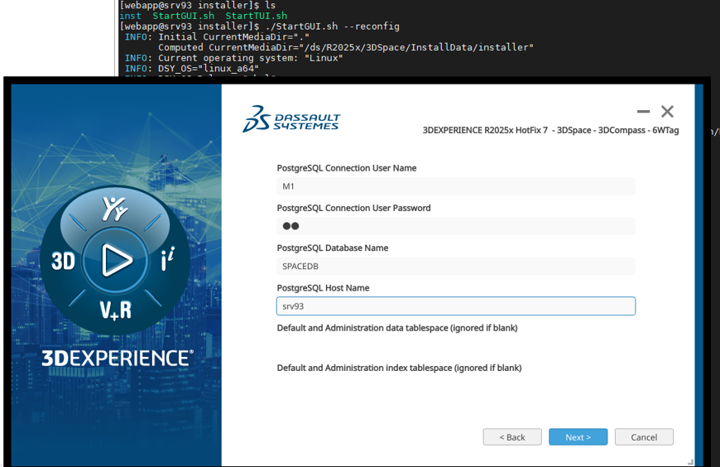Viewport: 720px width, 467px height.
Task: Click the './StartGUI.sh --reconfig' command in terminal
Action: tap(333, 26)
